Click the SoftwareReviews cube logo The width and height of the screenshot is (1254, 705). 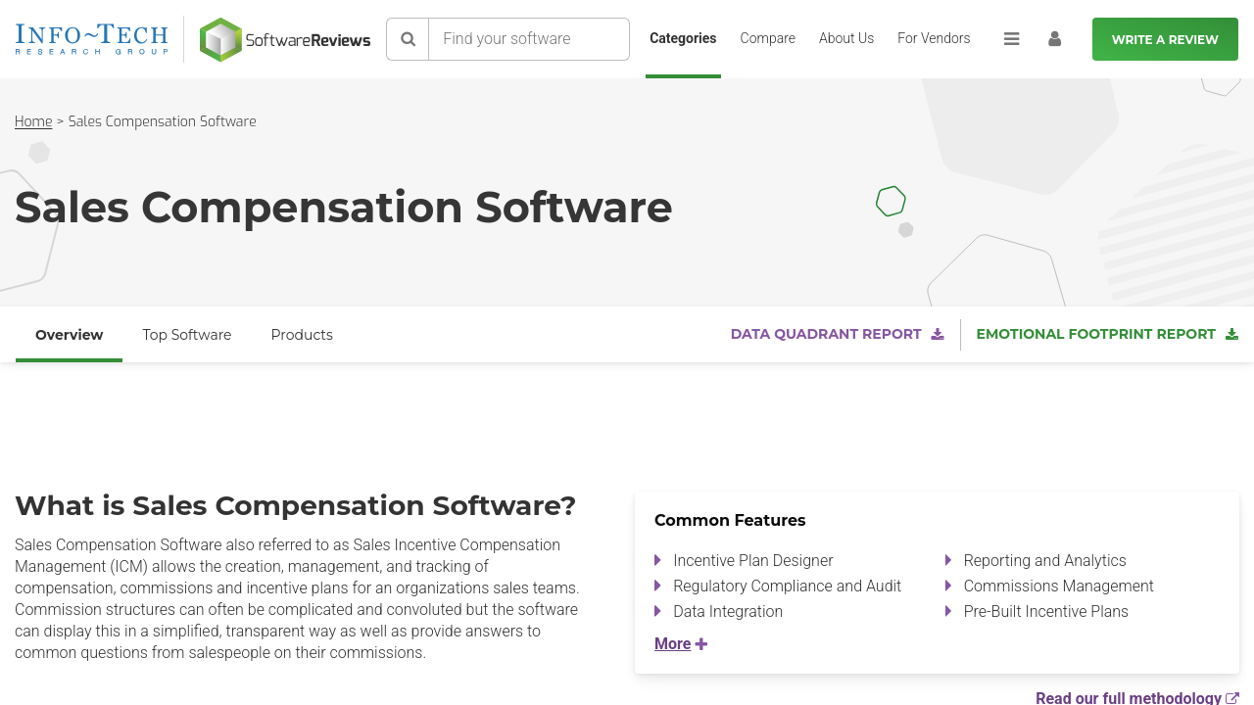(x=220, y=39)
